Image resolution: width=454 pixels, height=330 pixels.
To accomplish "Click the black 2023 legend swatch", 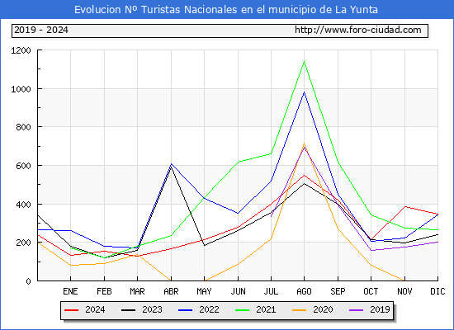I will point(128,310).
